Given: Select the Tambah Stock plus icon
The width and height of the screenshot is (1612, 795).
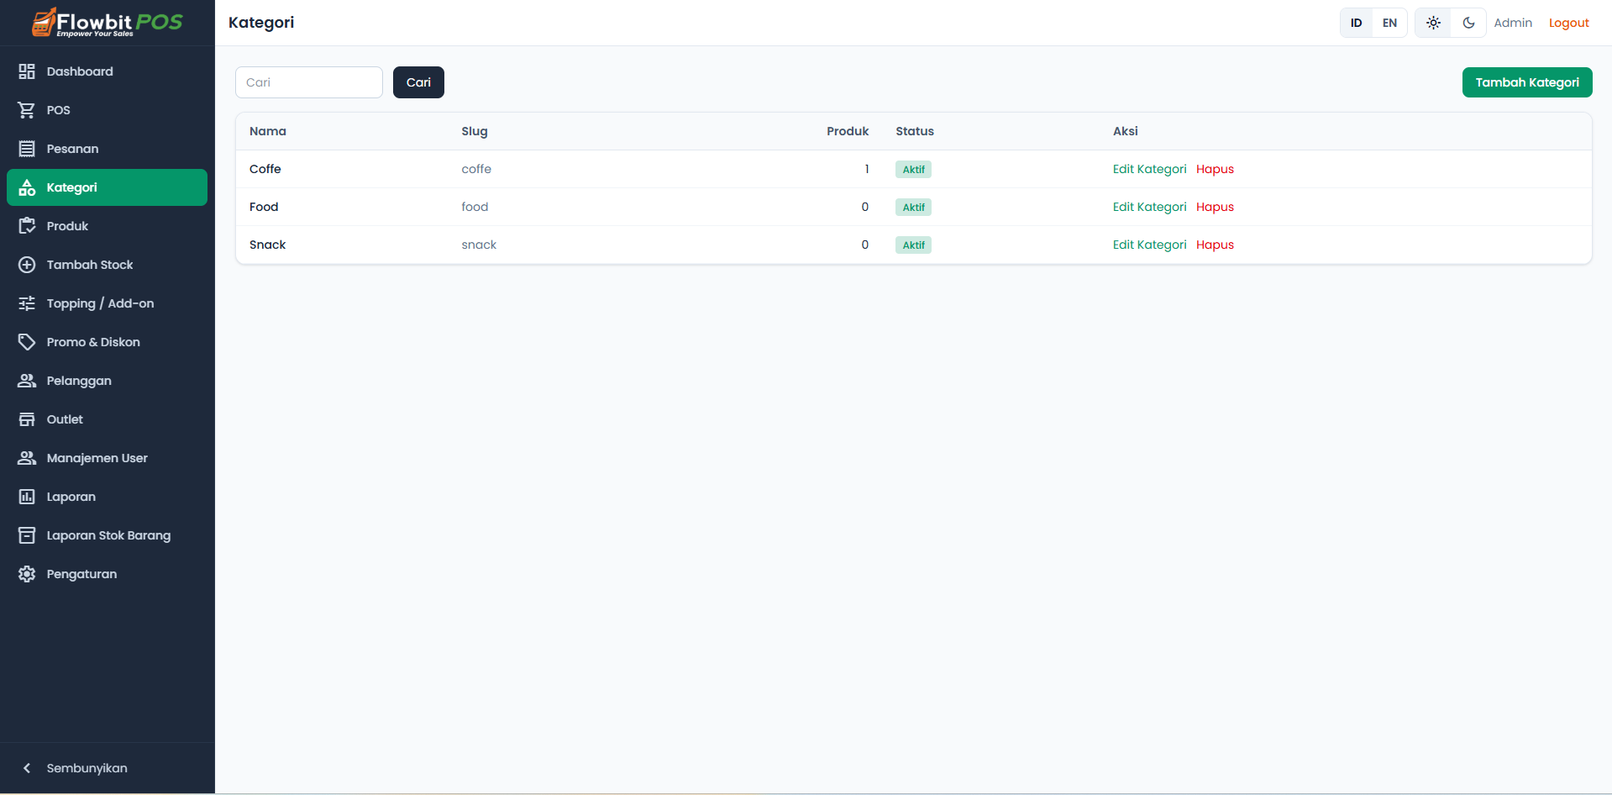Looking at the screenshot, I should [26, 264].
